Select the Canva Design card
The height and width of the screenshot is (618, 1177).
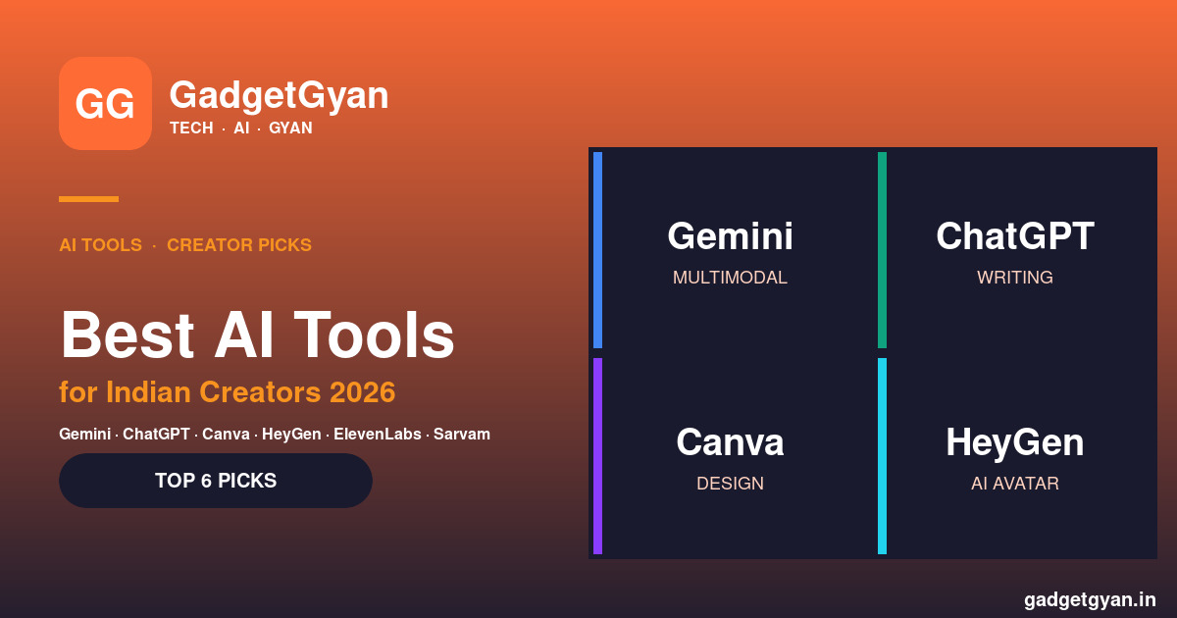731,456
